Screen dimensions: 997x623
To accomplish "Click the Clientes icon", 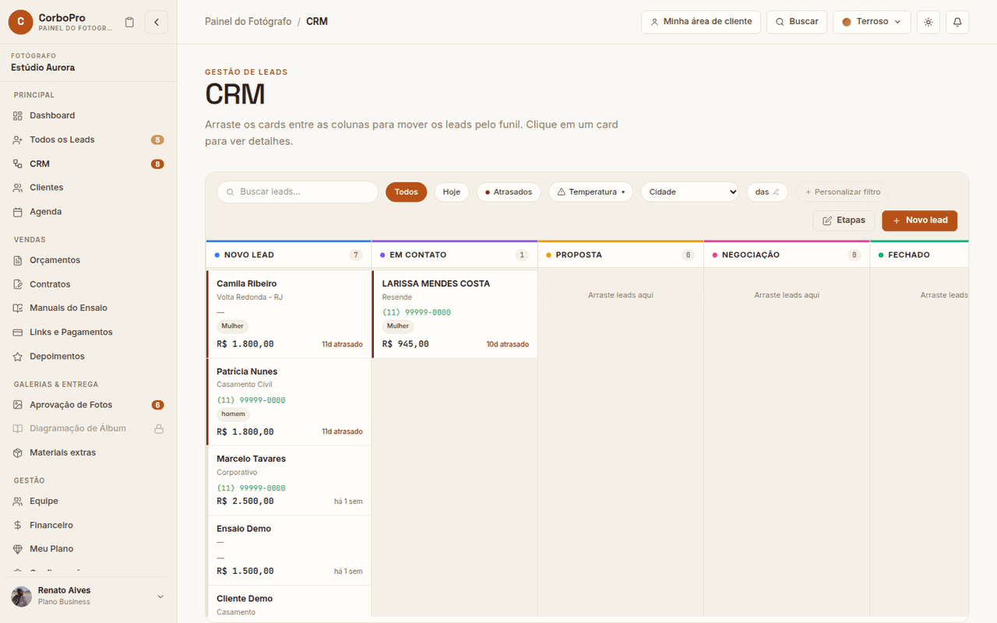I will point(18,188).
